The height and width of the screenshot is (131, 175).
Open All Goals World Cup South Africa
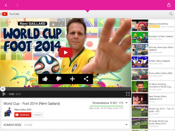click(153, 123)
